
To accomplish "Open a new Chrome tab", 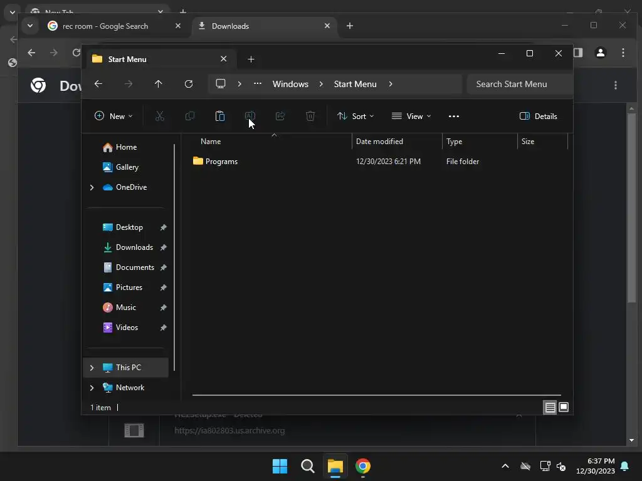I will pos(350,26).
